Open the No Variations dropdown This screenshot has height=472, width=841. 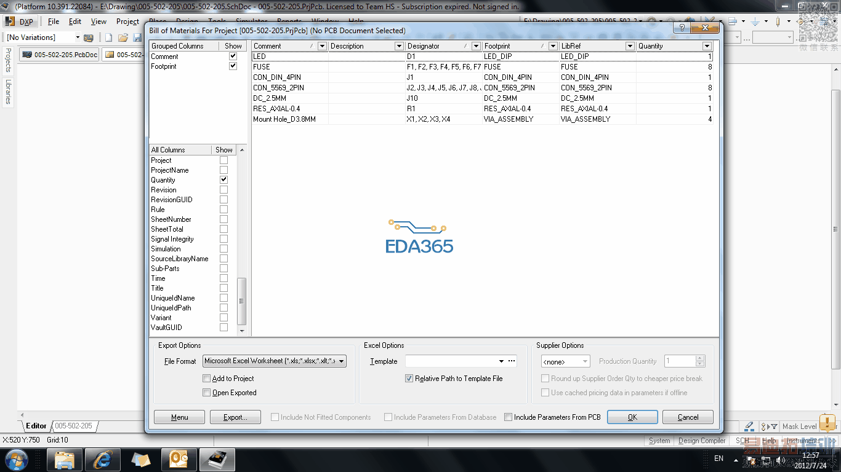[x=76, y=37]
